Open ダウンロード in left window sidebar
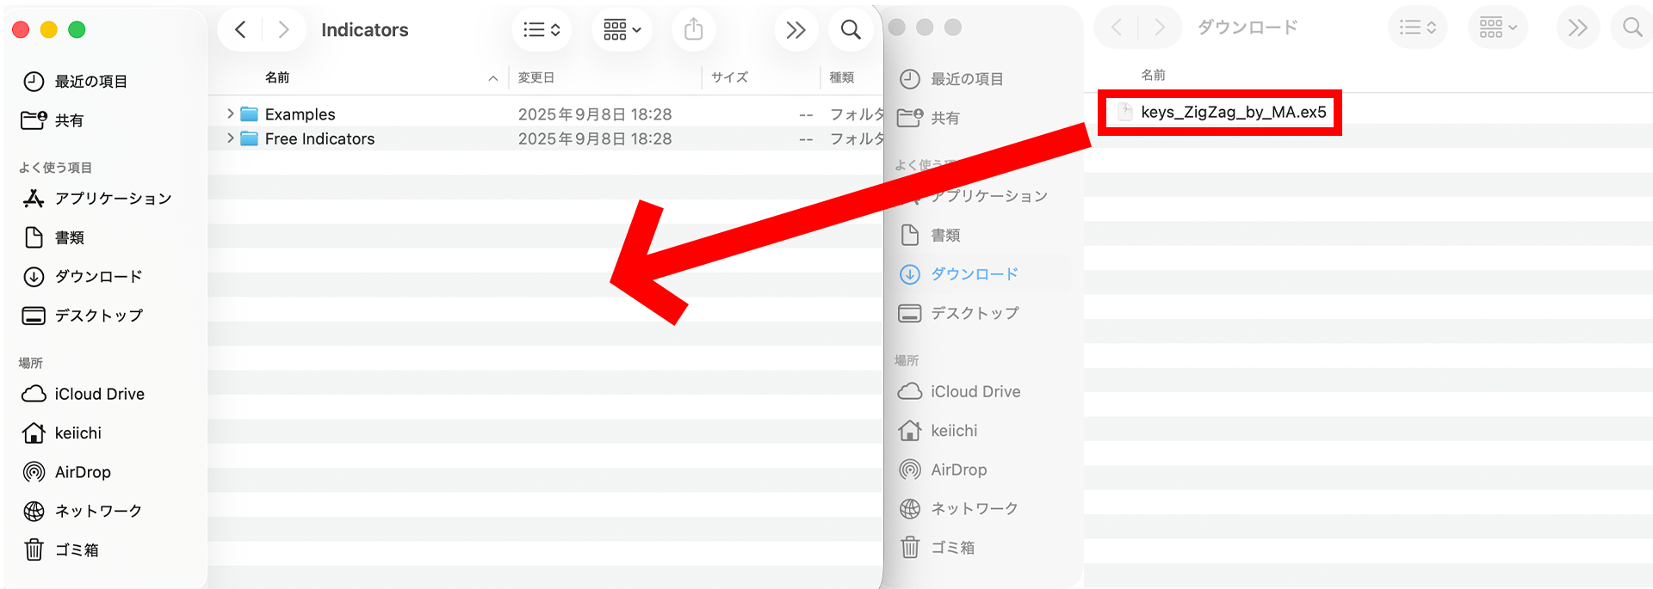Viewport: 1653px width, 589px height. 98,277
